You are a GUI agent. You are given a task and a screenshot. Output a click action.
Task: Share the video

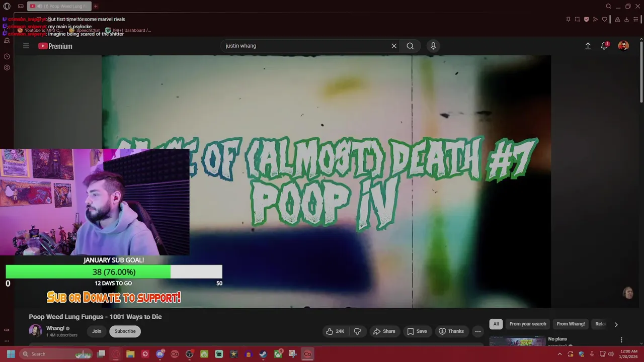(x=384, y=331)
